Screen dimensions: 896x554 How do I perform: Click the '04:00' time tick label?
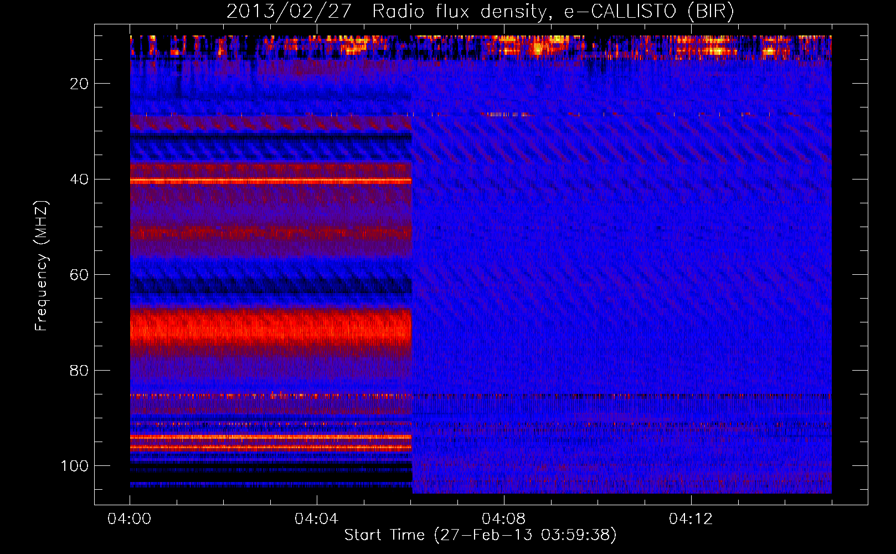pyautogui.click(x=130, y=519)
